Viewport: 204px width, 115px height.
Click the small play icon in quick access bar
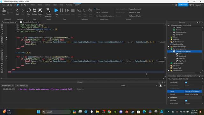(18, 5)
